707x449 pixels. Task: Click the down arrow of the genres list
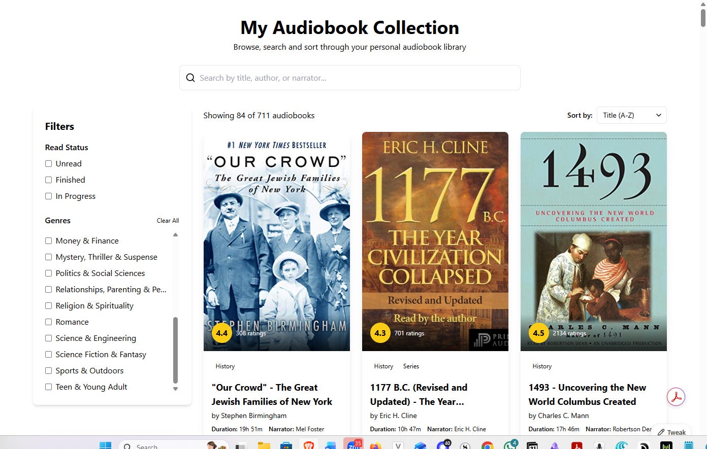click(175, 389)
